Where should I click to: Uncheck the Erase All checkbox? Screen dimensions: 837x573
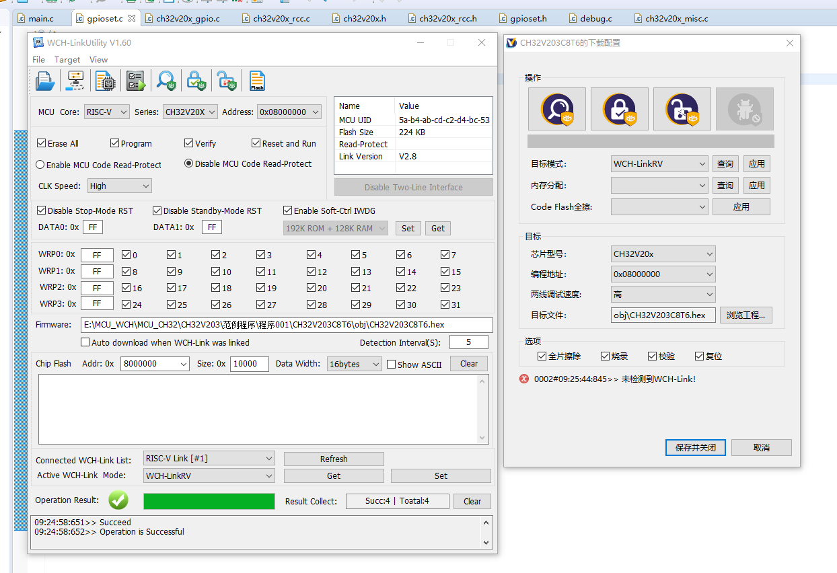pyautogui.click(x=42, y=143)
